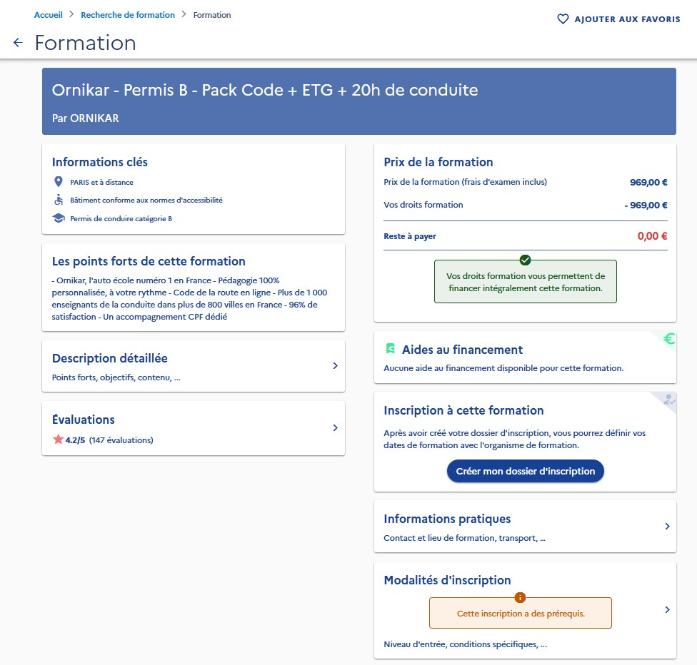Open Évaluations using the right chevron

click(335, 428)
